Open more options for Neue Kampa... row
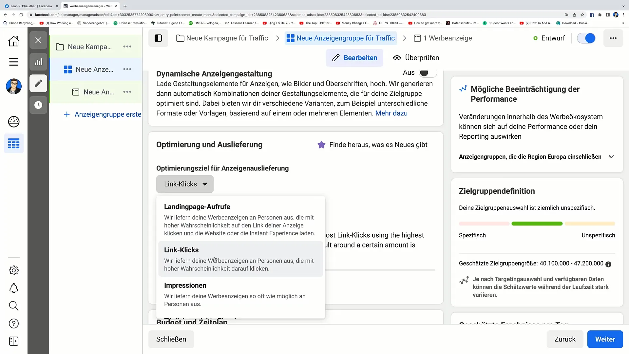629x354 pixels. [127, 47]
